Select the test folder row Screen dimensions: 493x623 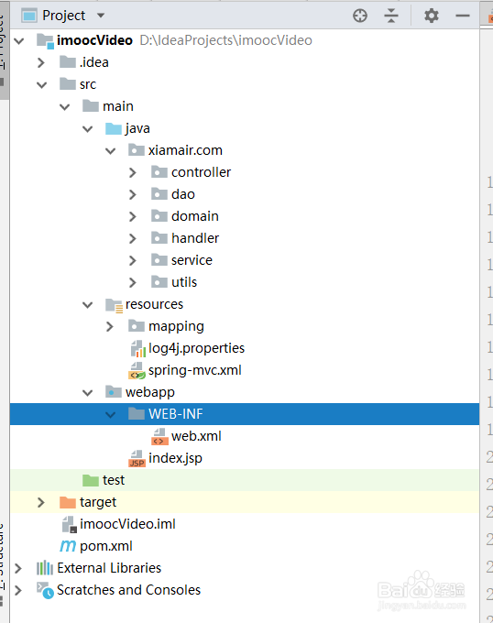click(245, 480)
